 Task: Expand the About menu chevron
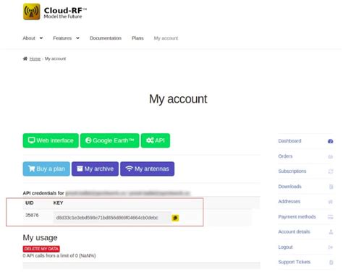coord(41,38)
